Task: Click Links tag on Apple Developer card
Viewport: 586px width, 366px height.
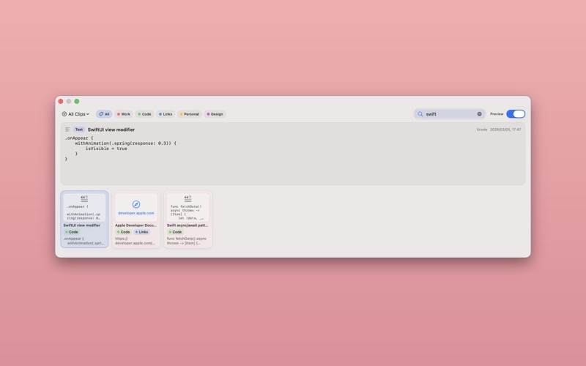Action: [141, 232]
